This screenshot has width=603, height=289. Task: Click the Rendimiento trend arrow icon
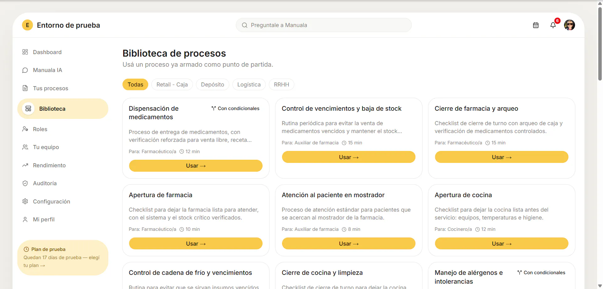25,165
